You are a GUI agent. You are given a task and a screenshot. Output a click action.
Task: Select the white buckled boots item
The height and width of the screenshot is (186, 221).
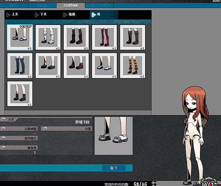coord(48,37)
